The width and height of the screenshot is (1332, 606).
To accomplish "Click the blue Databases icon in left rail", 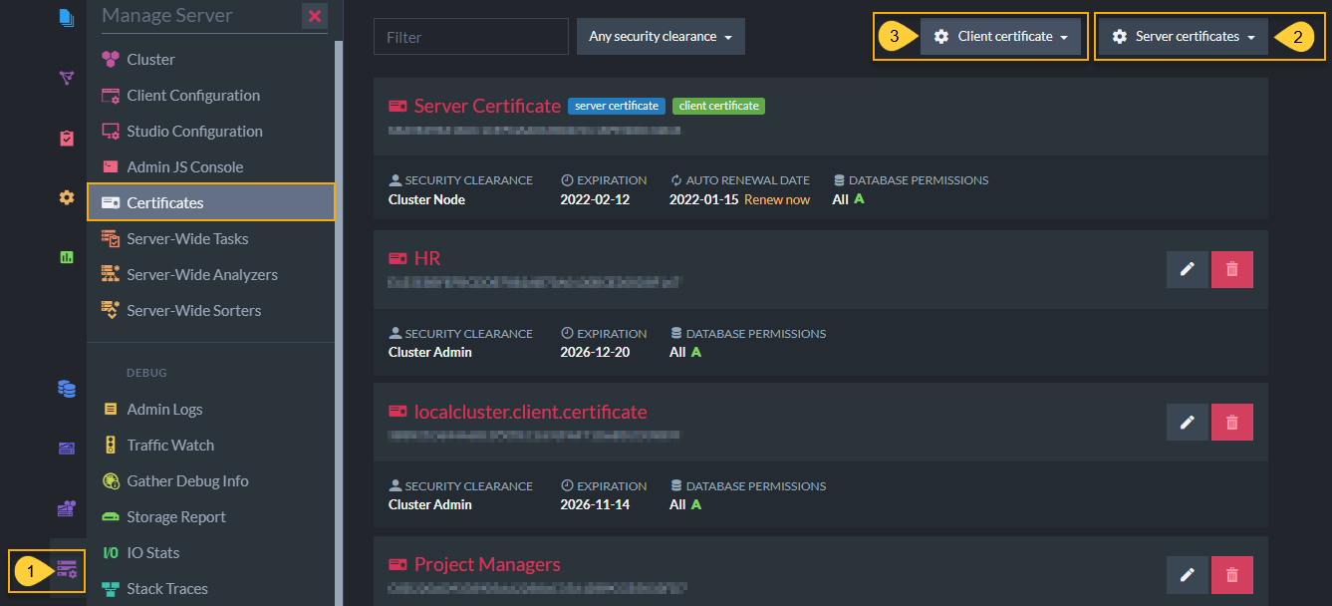I will pos(67,389).
